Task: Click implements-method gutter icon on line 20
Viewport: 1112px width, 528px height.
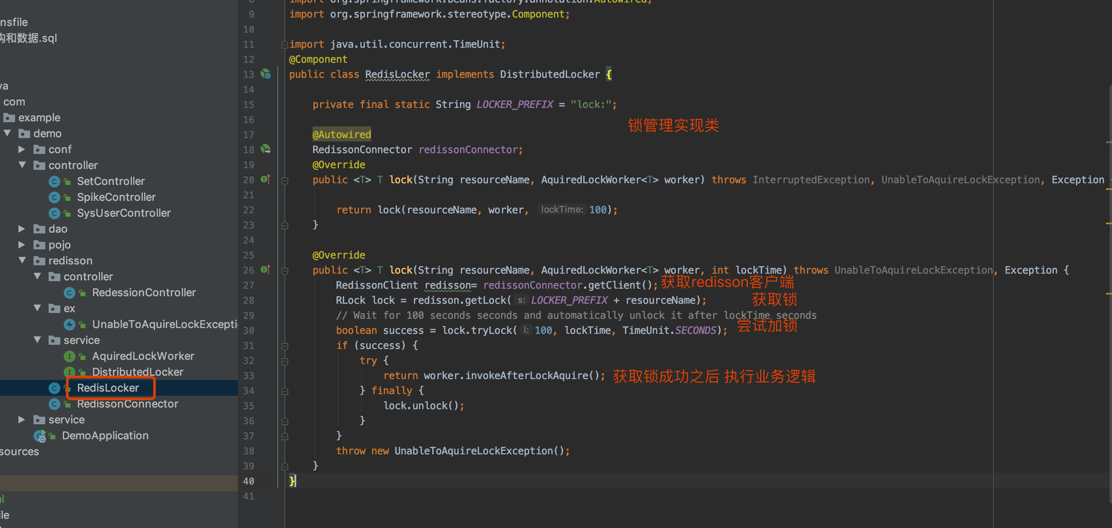Action: [x=266, y=179]
